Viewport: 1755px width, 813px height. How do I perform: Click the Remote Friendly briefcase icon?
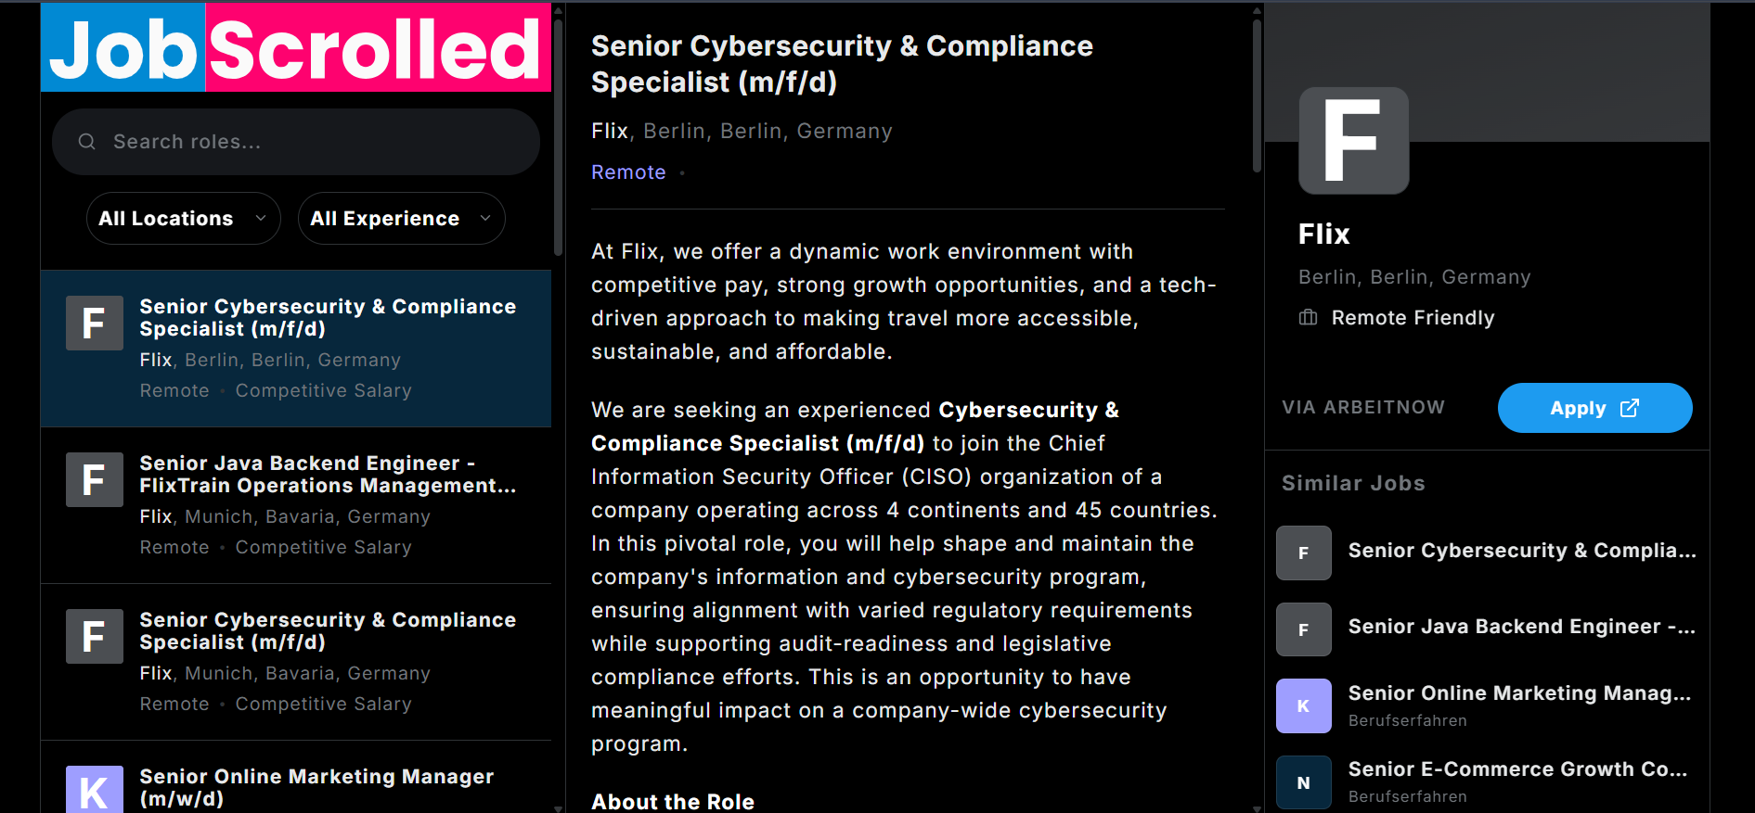[1308, 318]
